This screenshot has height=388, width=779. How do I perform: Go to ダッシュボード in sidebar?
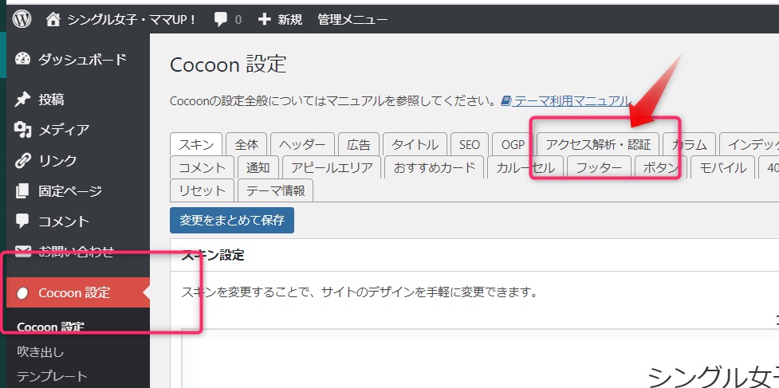click(x=82, y=60)
